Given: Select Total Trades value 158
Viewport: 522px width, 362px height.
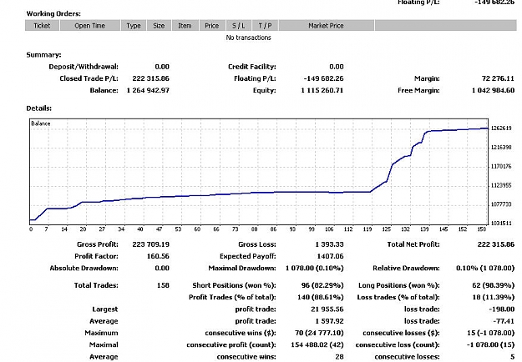Looking at the screenshot, I should pos(163,285).
